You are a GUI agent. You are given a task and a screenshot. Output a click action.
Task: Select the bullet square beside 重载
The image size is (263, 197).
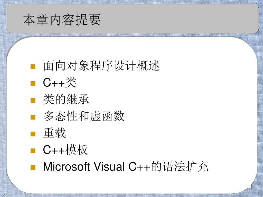[x=33, y=134]
